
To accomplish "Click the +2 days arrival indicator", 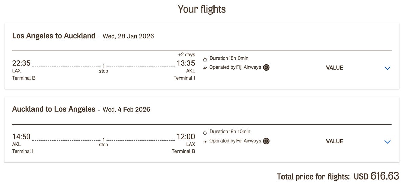I will point(186,55).
